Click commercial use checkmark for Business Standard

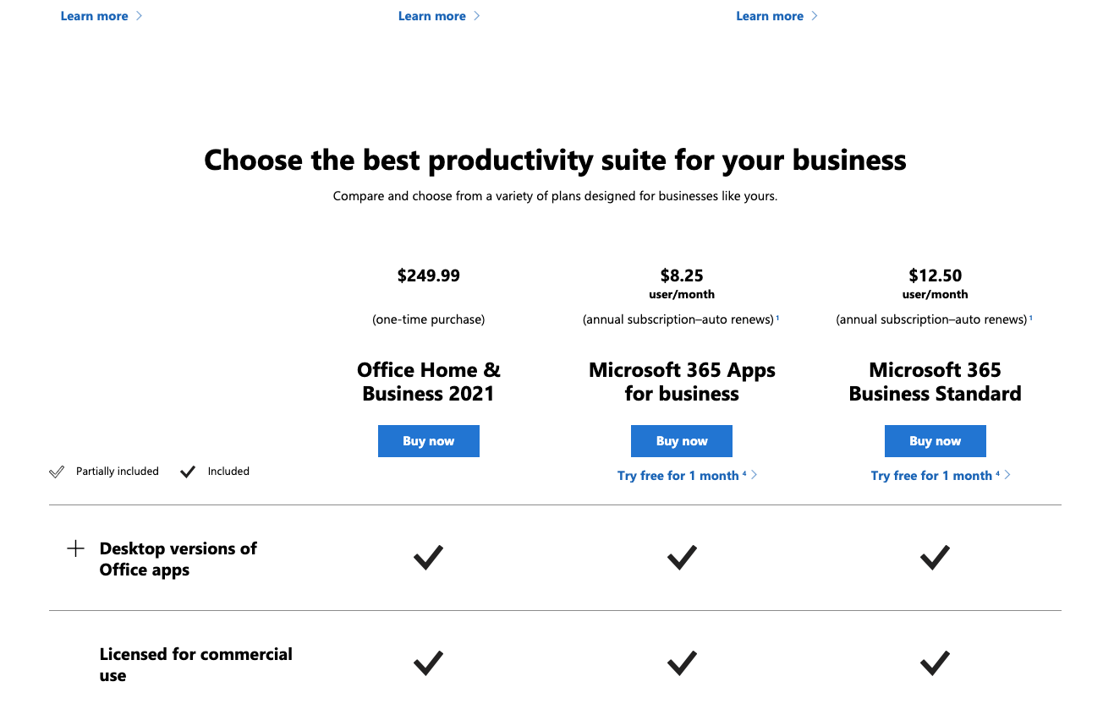936,663
